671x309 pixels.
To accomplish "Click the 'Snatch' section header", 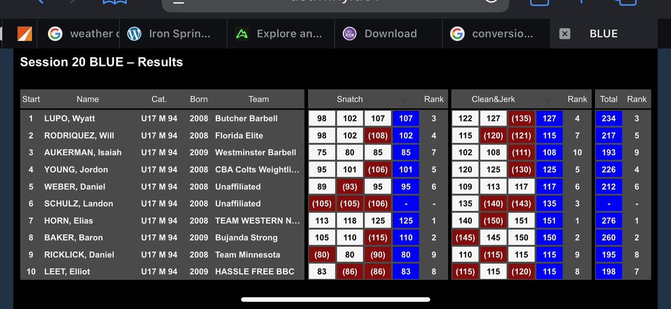I will coord(349,99).
